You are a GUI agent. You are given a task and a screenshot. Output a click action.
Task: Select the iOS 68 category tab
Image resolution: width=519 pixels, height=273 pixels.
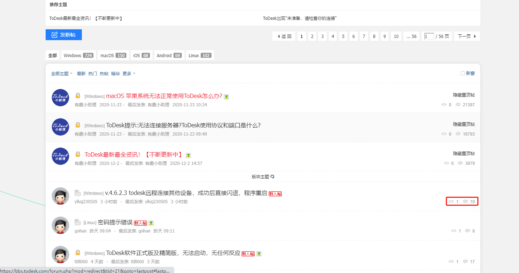[x=142, y=55]
